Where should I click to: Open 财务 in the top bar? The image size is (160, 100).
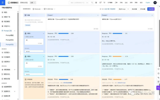[x=136, y=3]
